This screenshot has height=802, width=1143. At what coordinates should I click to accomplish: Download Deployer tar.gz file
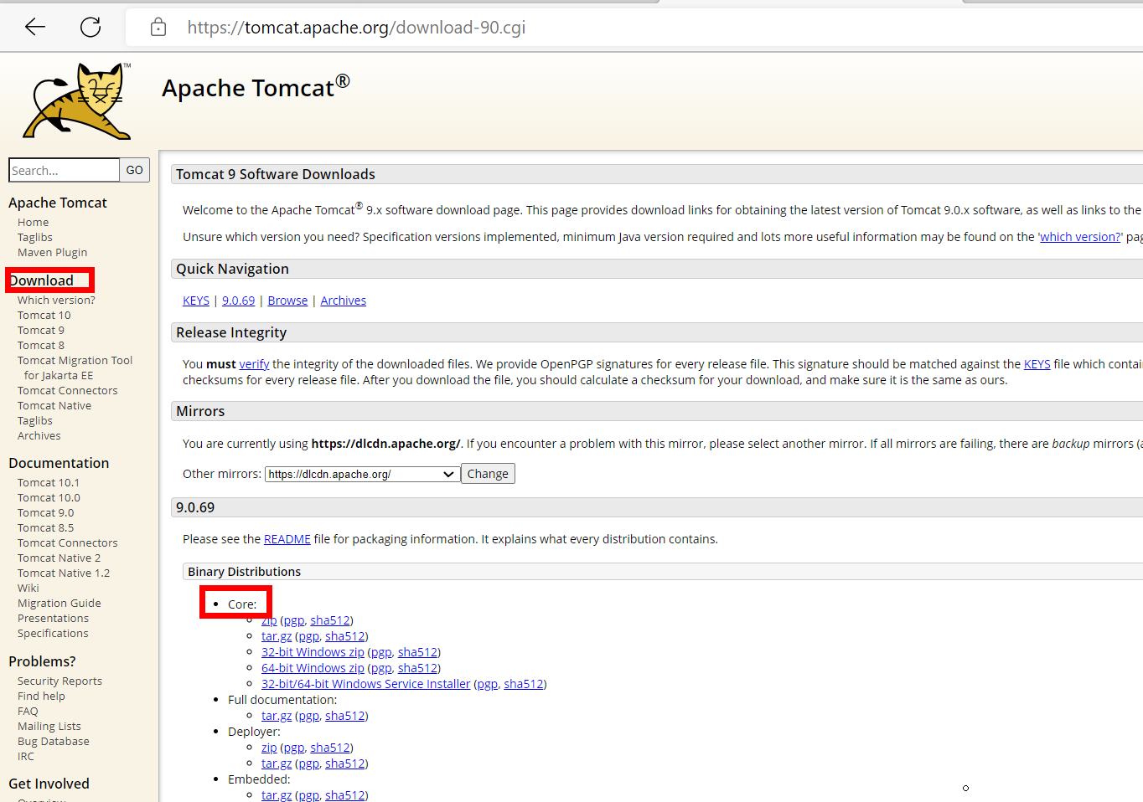tap(277, 763)
